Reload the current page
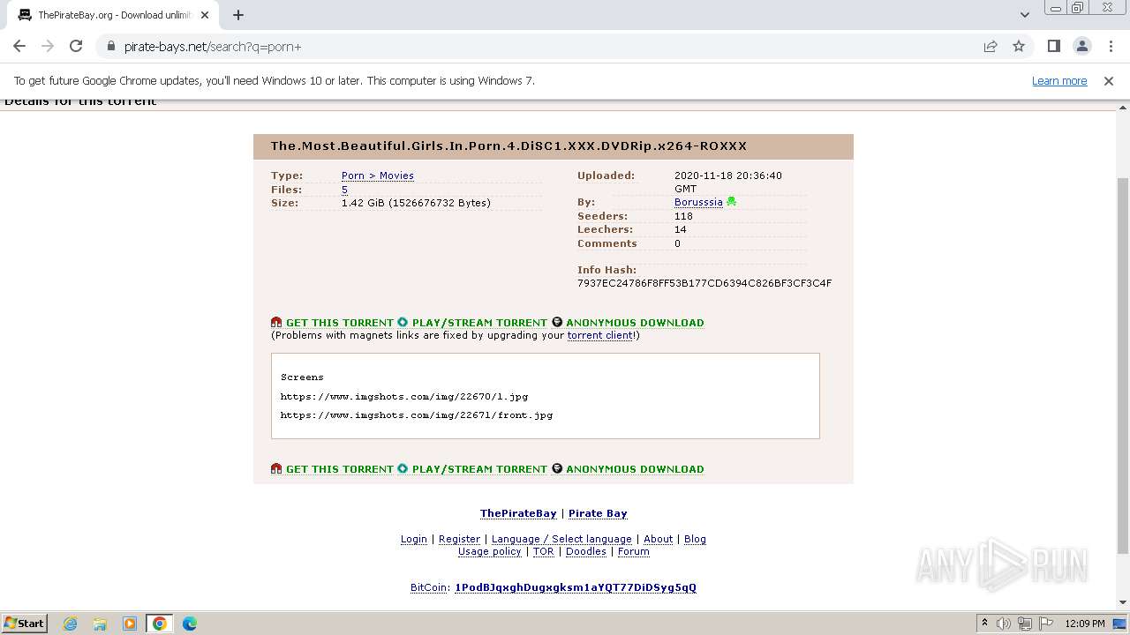This screenshot has height=635, width=1130. [x=76, y=46]
